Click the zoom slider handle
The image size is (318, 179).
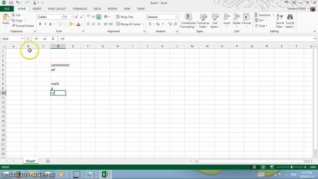pos(292,167)
